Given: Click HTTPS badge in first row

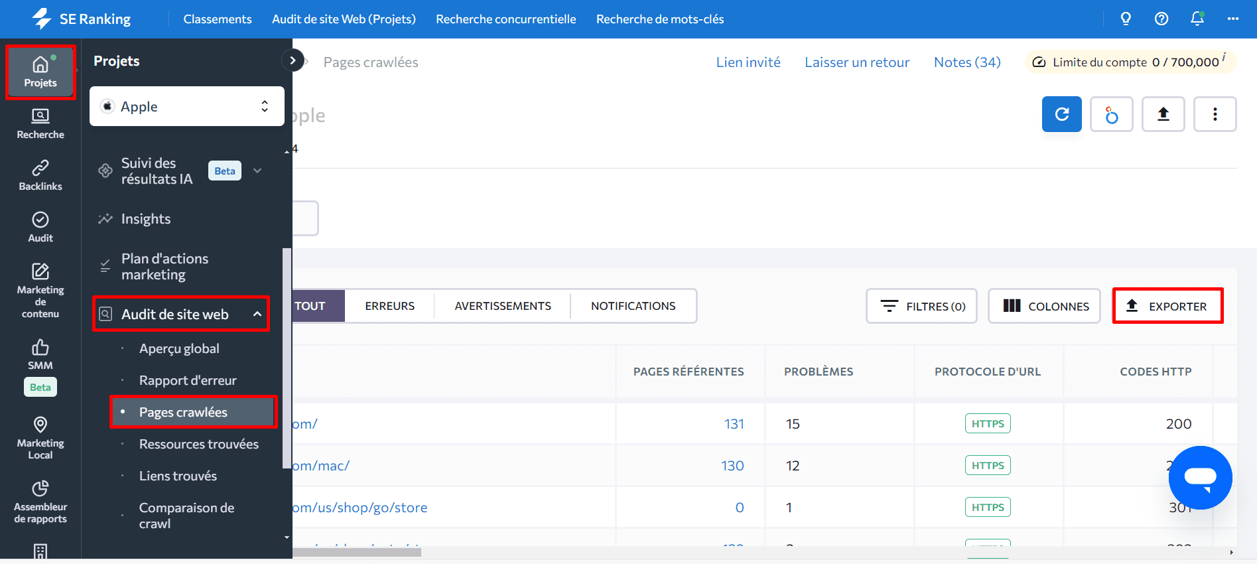Looking at the screenshot, I should [x=988, y=423].
